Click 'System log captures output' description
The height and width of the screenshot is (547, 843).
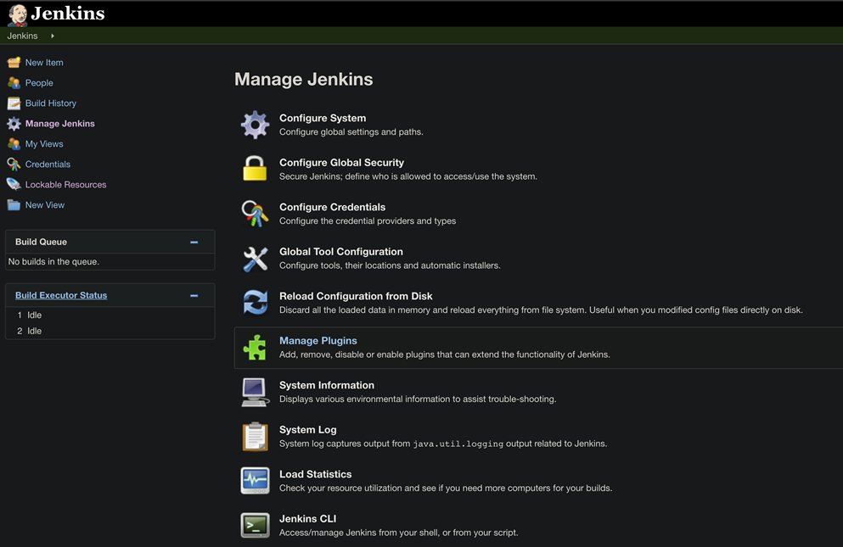tap(443, 444)
